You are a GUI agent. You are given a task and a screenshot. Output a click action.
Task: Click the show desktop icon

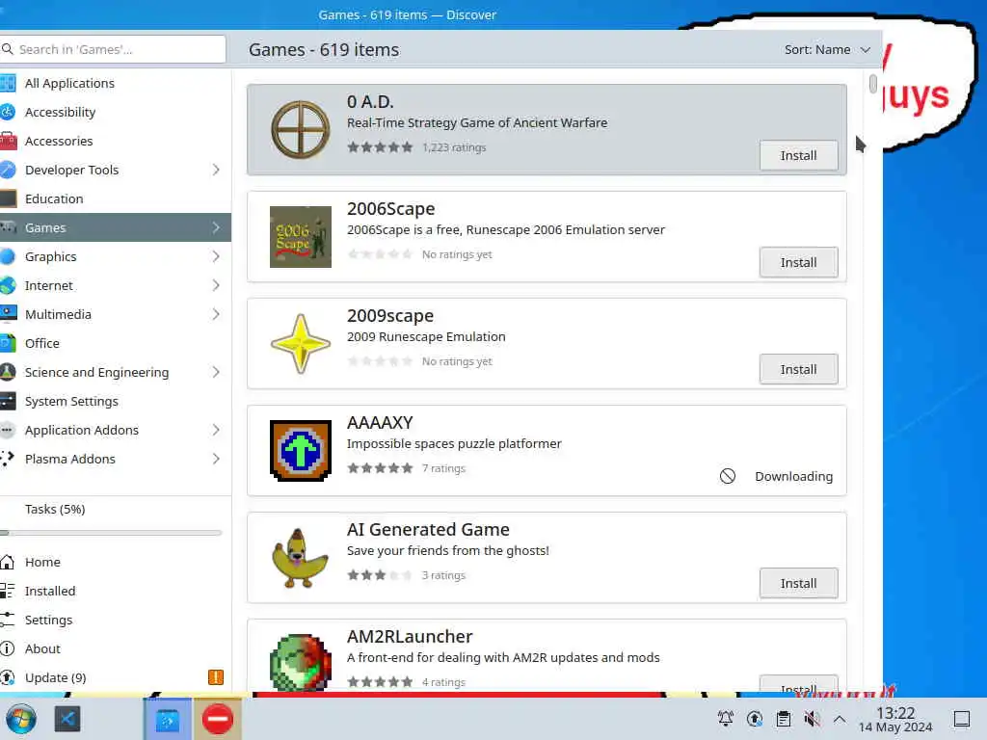961,719
